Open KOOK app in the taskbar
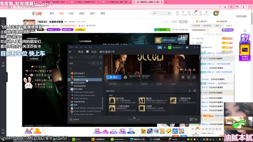The width and height of the screenshot is (253, 142). [x=77, y=139]
